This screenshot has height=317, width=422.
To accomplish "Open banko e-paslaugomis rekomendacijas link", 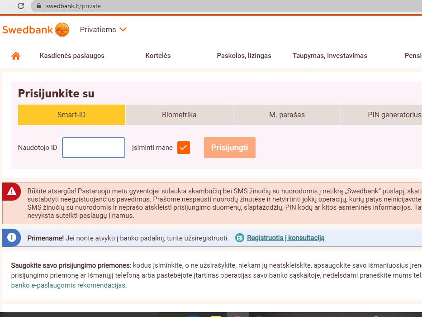I will pos(69,285).
